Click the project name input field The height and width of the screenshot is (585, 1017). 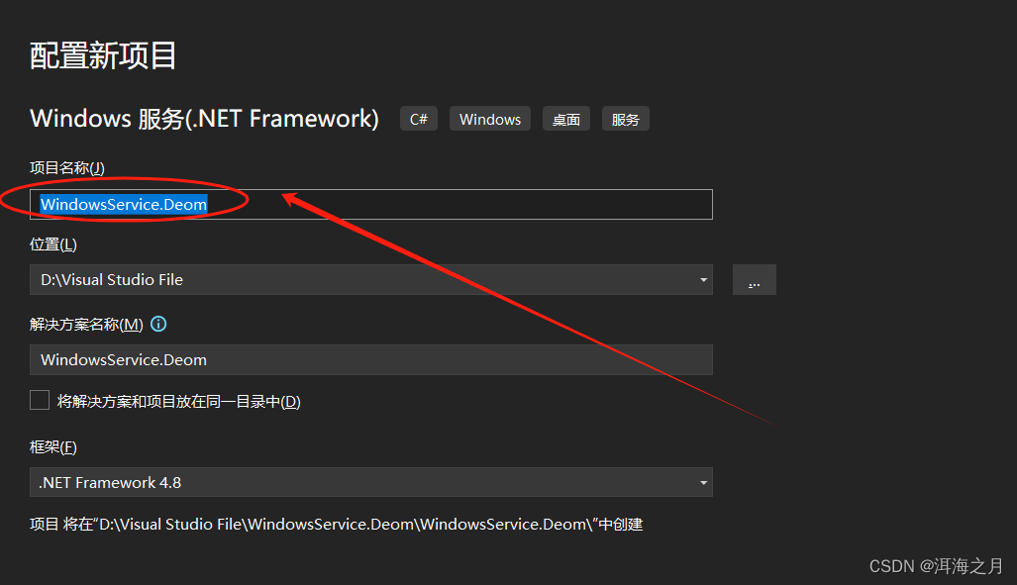click(371, 204)
